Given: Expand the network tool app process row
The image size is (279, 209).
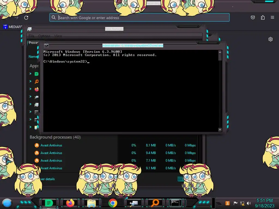Looking at the screenshot, I should pyautogui.click(x=30, y=97).
